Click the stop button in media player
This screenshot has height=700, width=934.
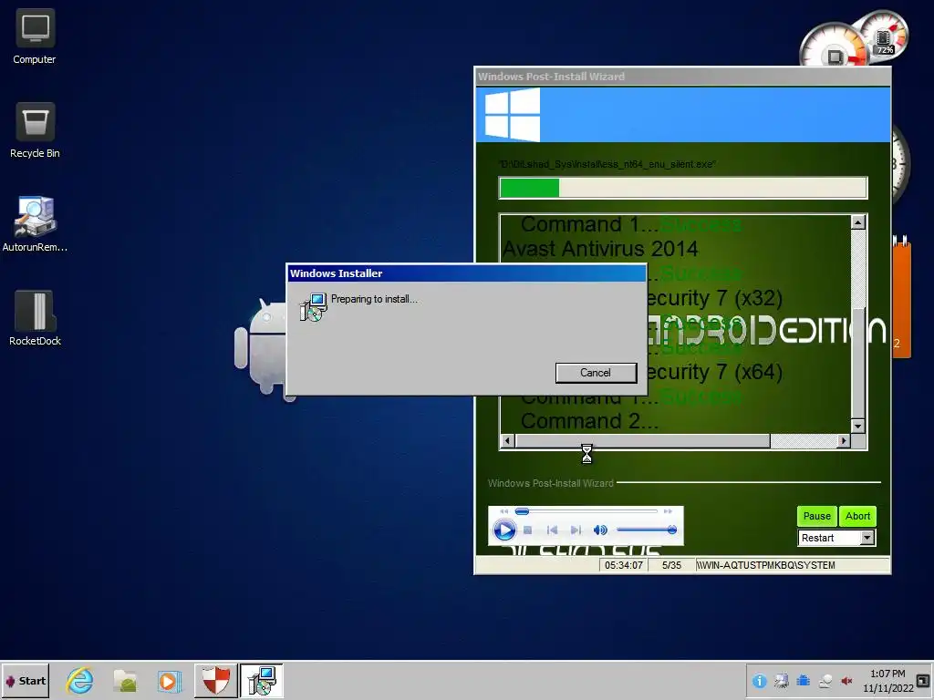528,530
